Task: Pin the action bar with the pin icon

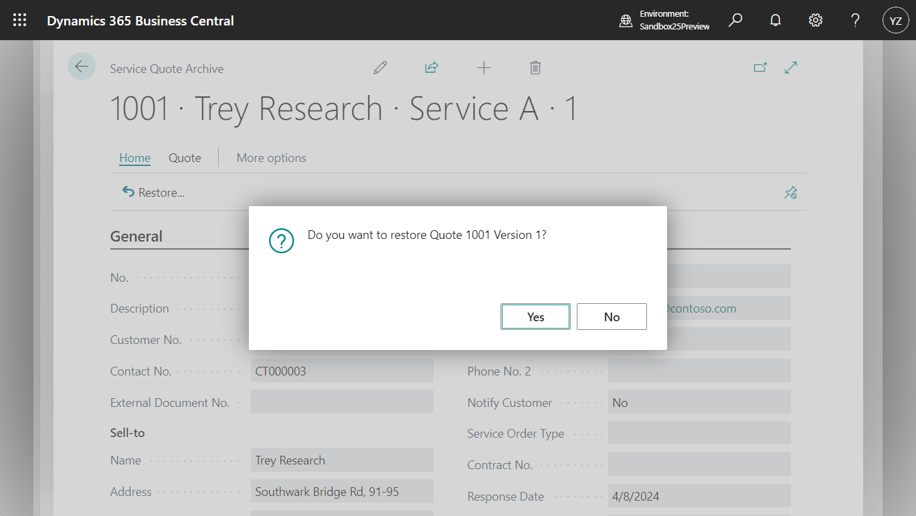Action: [790, 192]
